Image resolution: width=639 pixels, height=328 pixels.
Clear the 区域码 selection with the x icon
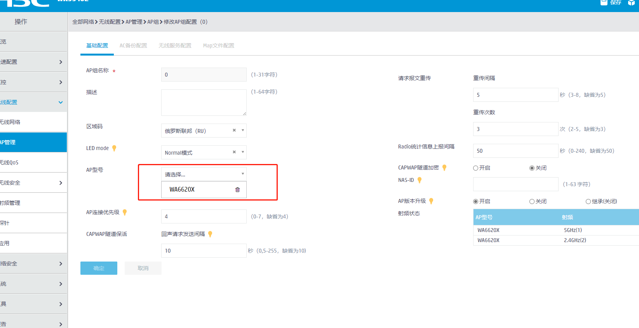point(234,131)
